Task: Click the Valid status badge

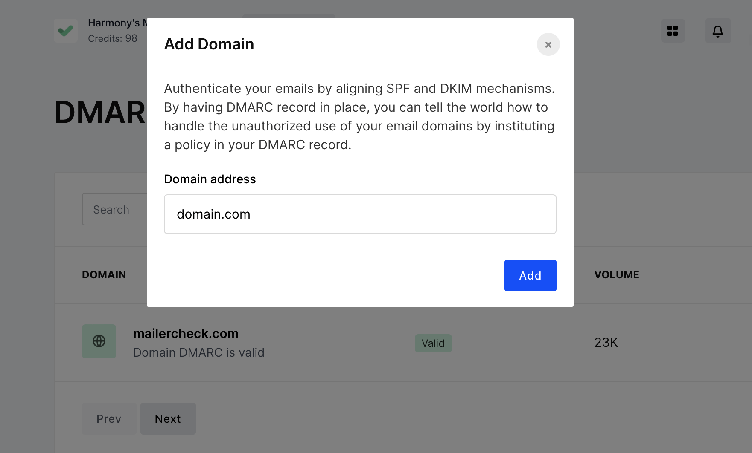Action: click(433, 343)
